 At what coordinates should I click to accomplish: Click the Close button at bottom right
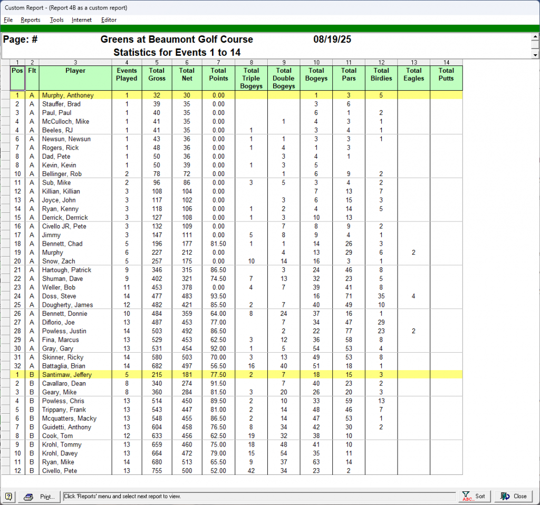click(x=514, y=496)
